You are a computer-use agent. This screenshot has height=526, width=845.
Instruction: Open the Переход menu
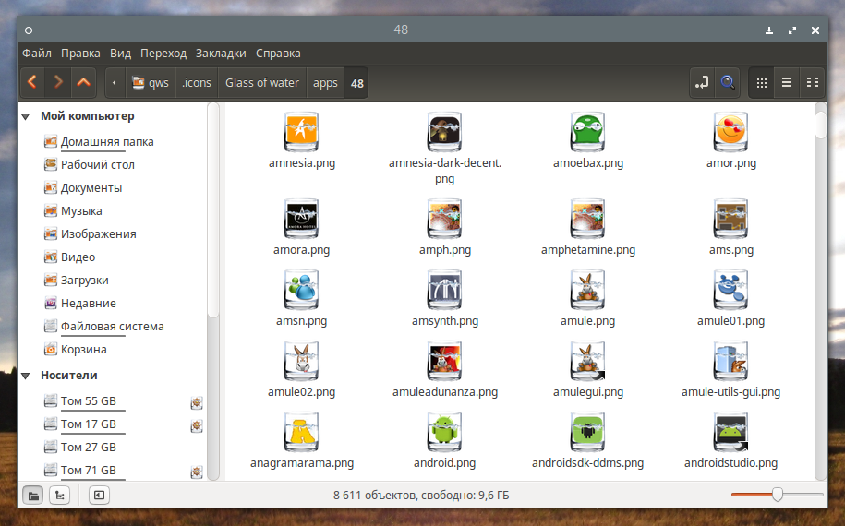[163, 54]
